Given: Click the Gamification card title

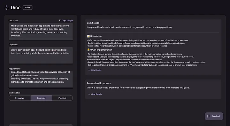Looking at the screenshot, I should tap(93, 23).
